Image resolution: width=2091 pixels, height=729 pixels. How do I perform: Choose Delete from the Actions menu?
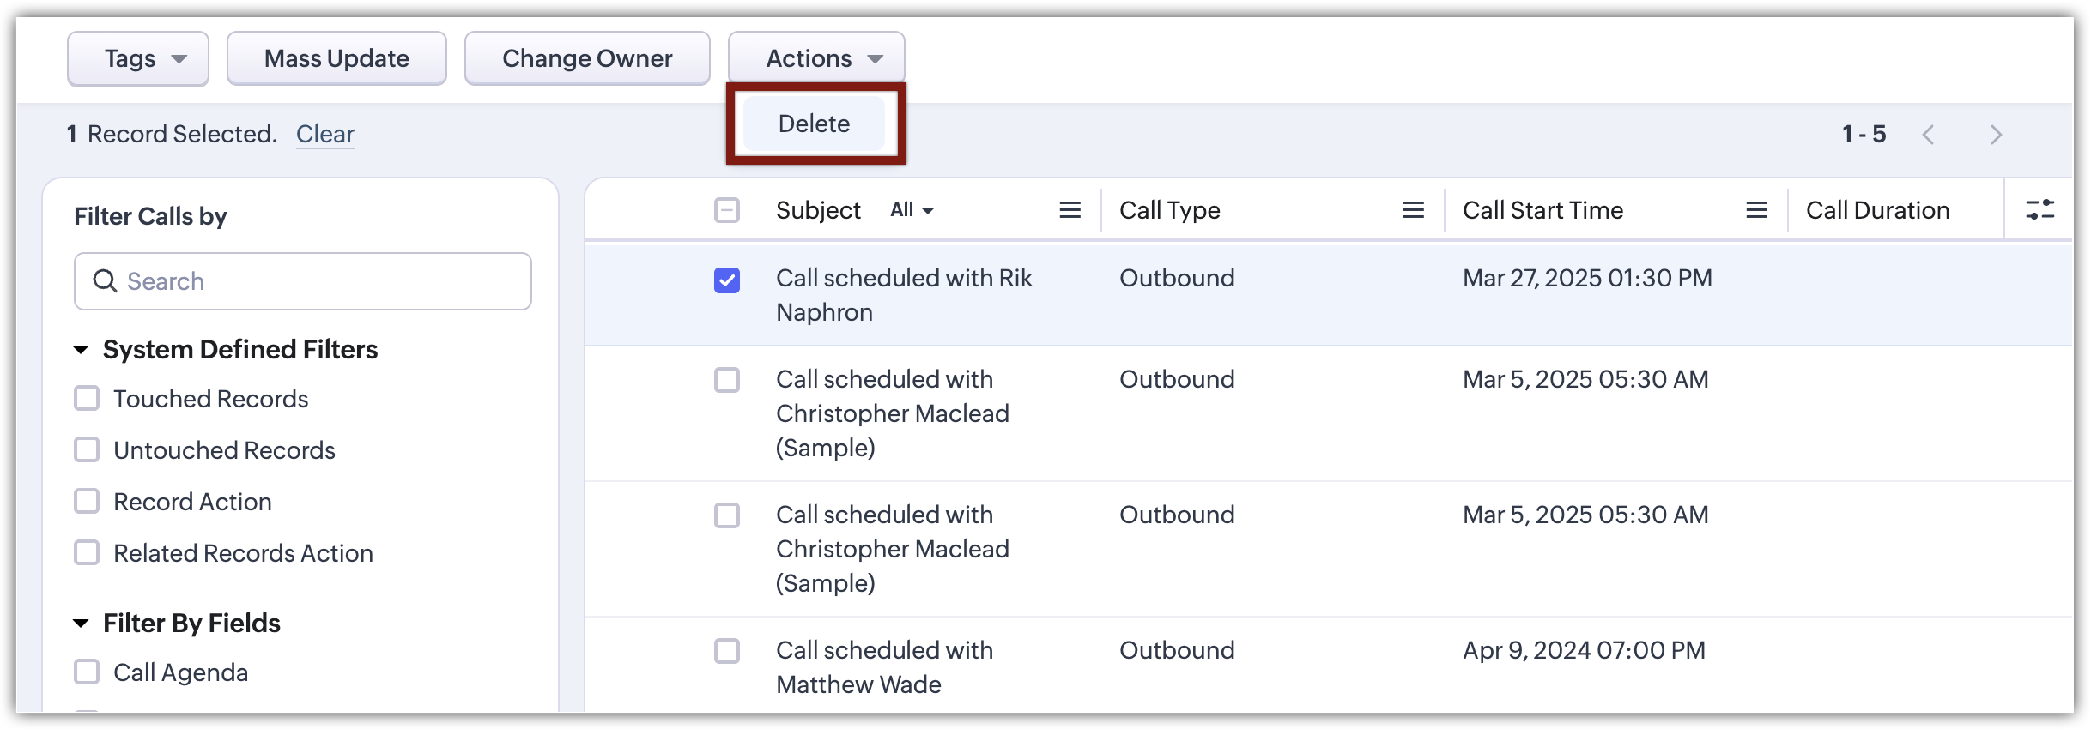click(x=814, y=124)
